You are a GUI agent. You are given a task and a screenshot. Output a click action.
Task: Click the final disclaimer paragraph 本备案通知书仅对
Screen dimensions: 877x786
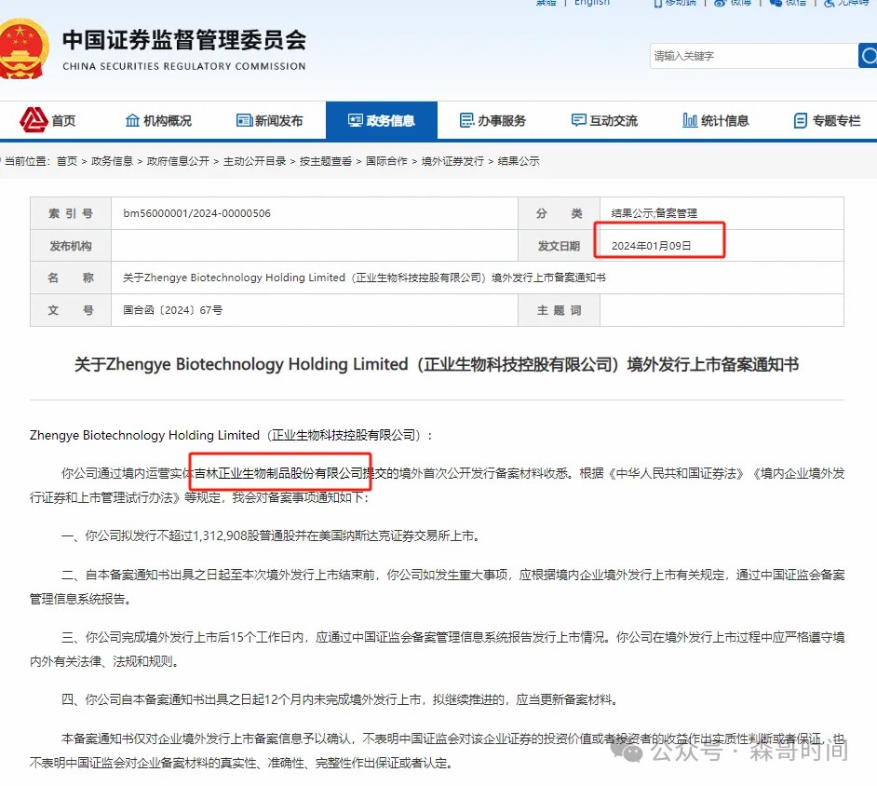tap(437, 751)
